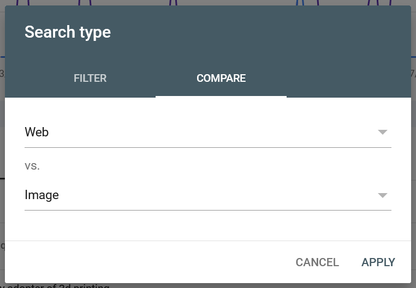The image size is (416, 288).
Task: Click the arrow icon in the Image field
Action: coord(383,195)
